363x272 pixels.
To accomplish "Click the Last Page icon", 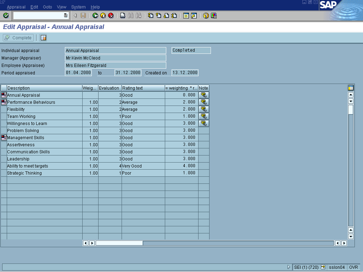I will click(x=174, y=16).
